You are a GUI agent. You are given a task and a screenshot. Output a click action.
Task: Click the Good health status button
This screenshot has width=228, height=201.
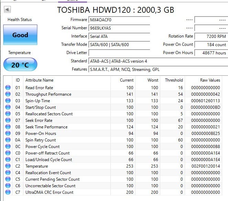(x=20, y=35)
